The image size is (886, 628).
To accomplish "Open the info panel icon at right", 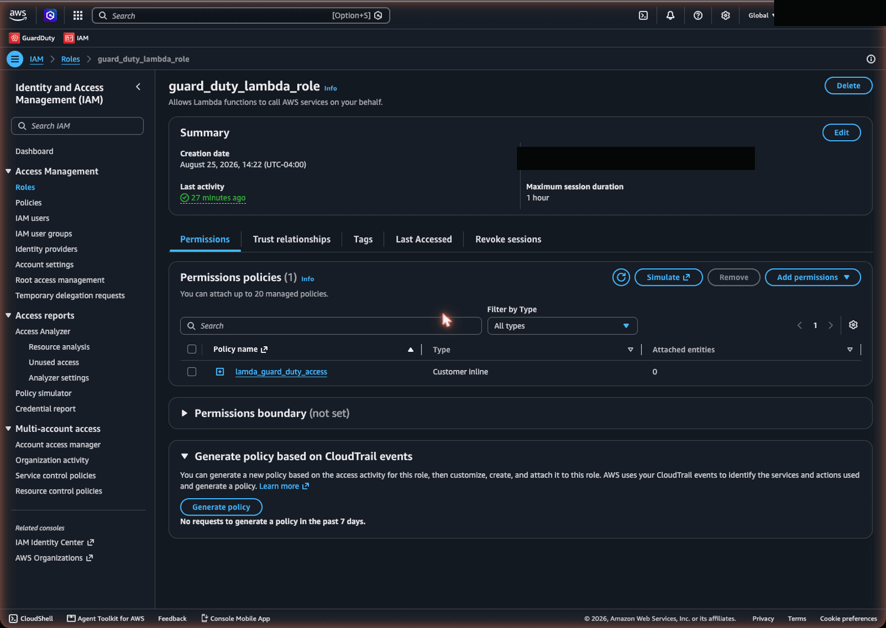I will point(871,59).
